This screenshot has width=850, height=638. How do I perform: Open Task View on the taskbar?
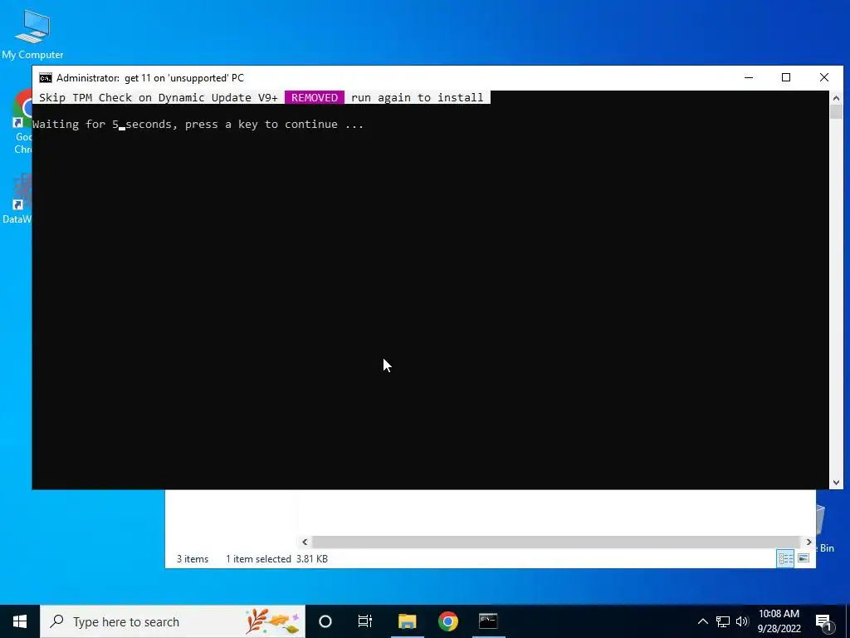[x=365, y=621]
